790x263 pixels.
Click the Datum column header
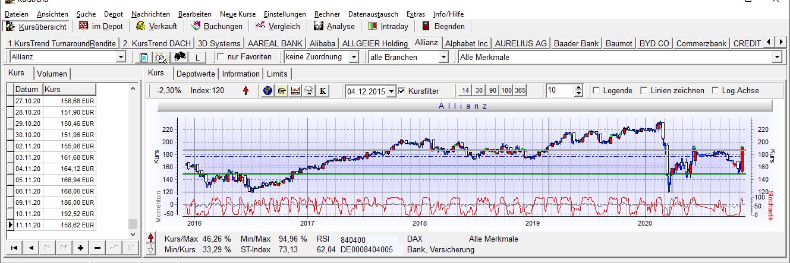pos(28,89)
